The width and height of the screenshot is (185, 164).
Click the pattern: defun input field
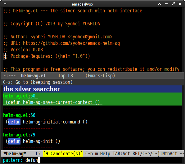92,160
